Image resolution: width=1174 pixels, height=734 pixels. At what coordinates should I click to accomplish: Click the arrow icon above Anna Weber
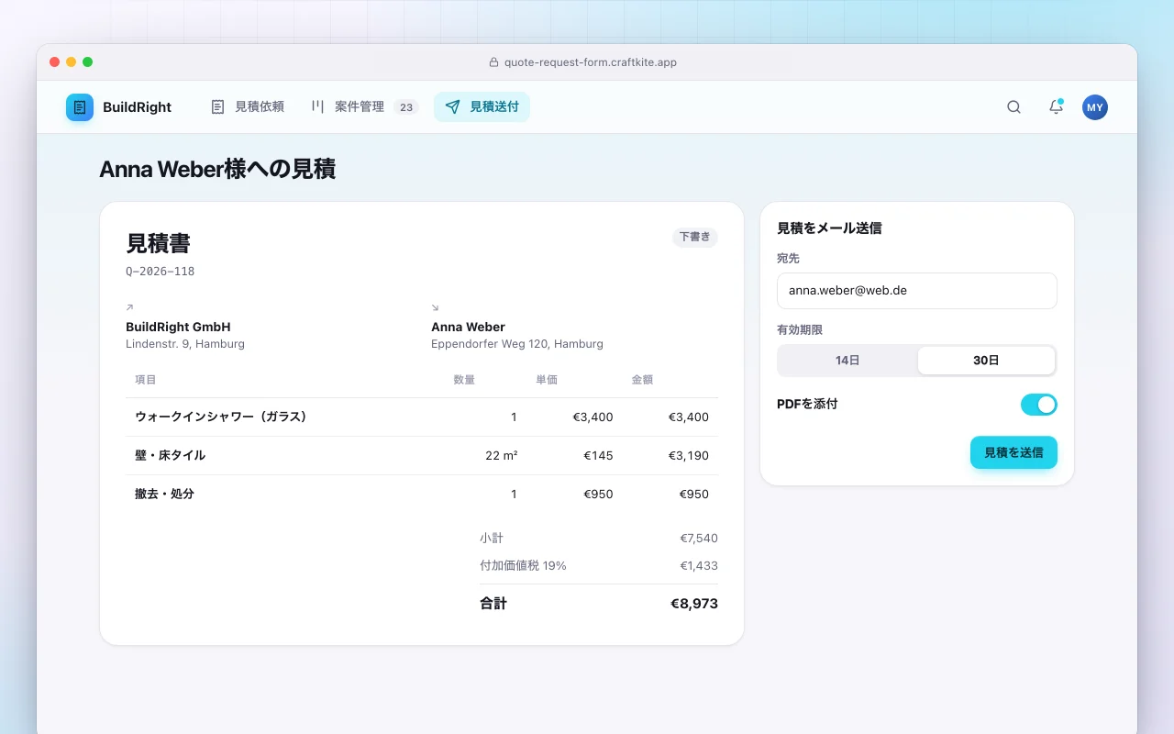pyautogui.click(x=435, y=307)
